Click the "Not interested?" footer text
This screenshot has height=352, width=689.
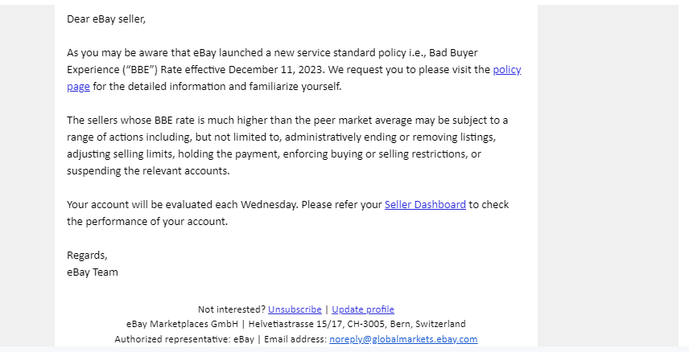pos(232,309)
